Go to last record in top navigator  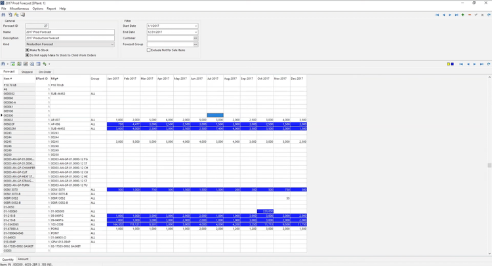click(x=456, y=14)
